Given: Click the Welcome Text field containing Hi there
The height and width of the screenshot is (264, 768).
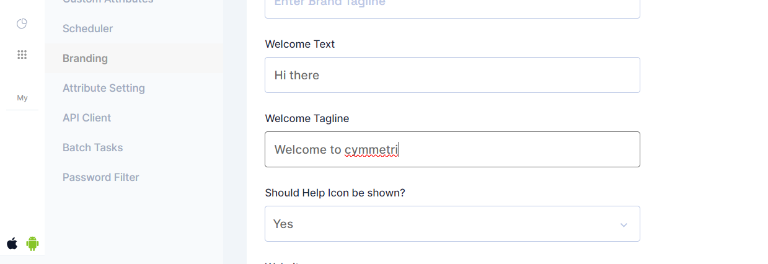Looking at the screenshot, I should [452, 75].
